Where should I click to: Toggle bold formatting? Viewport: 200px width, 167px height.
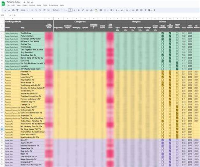79,10
